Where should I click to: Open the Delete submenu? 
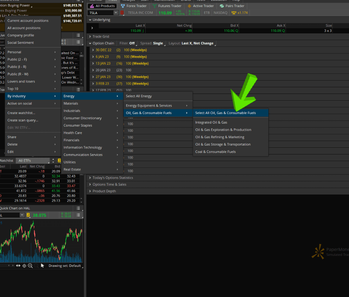click(x=33, y=144)
